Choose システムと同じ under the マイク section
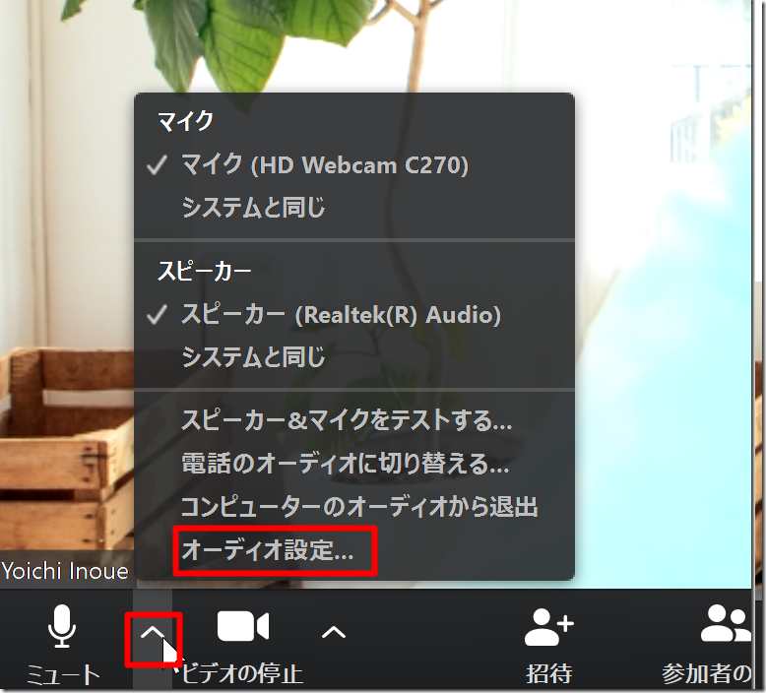Image resolution: width=766 pixels, height=693 pixels. (253, 208)
